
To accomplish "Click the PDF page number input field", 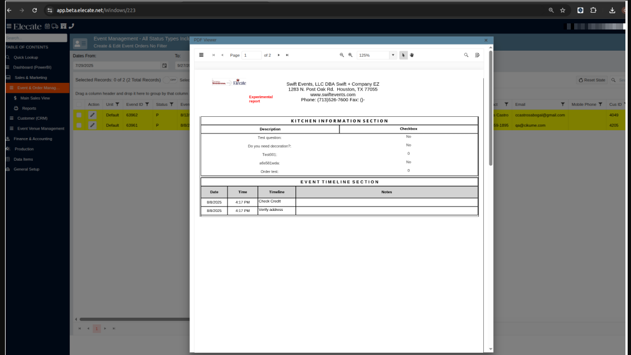I will [x=251, y=55].
